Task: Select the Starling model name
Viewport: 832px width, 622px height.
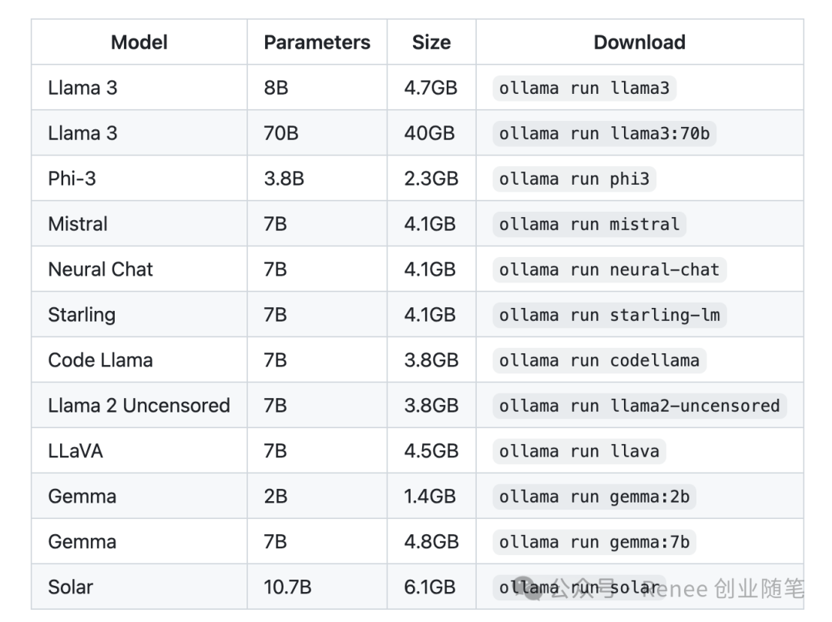Action: click(82, 315)
